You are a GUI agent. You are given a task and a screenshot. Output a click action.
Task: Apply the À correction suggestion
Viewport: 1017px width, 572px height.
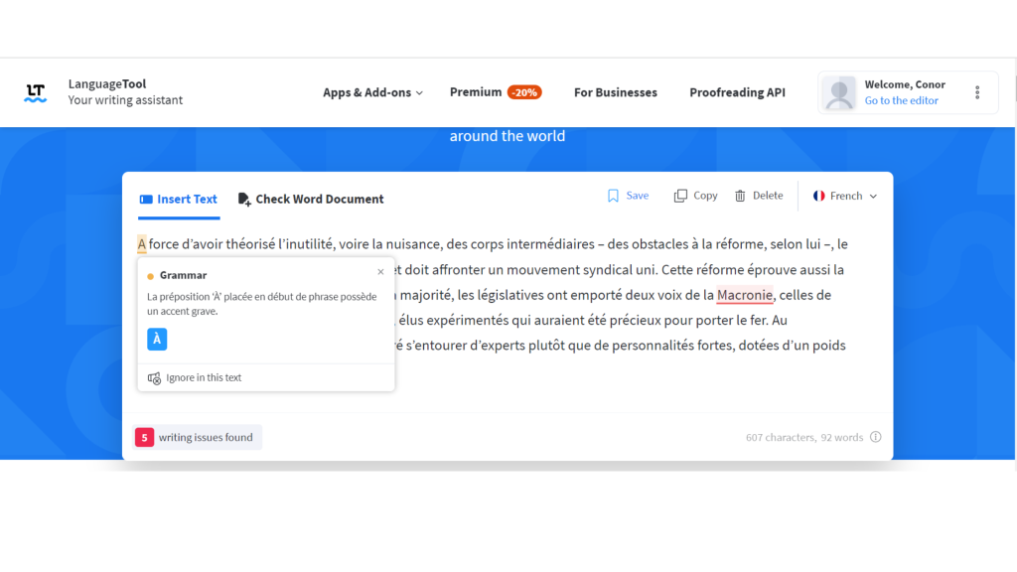point(155,339)
